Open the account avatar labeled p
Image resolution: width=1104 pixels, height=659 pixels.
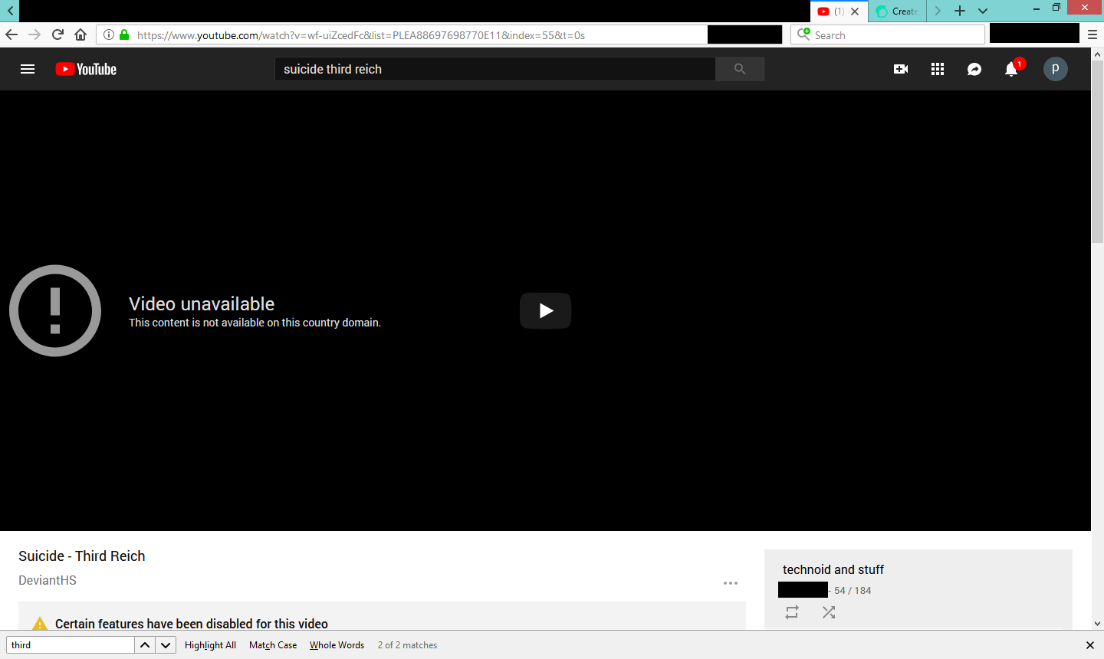point(1056,69)
